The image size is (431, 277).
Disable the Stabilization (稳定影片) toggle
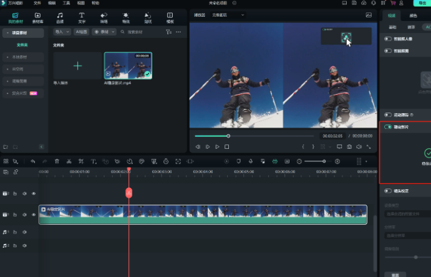pyautogui.click(x=388, y=126)
